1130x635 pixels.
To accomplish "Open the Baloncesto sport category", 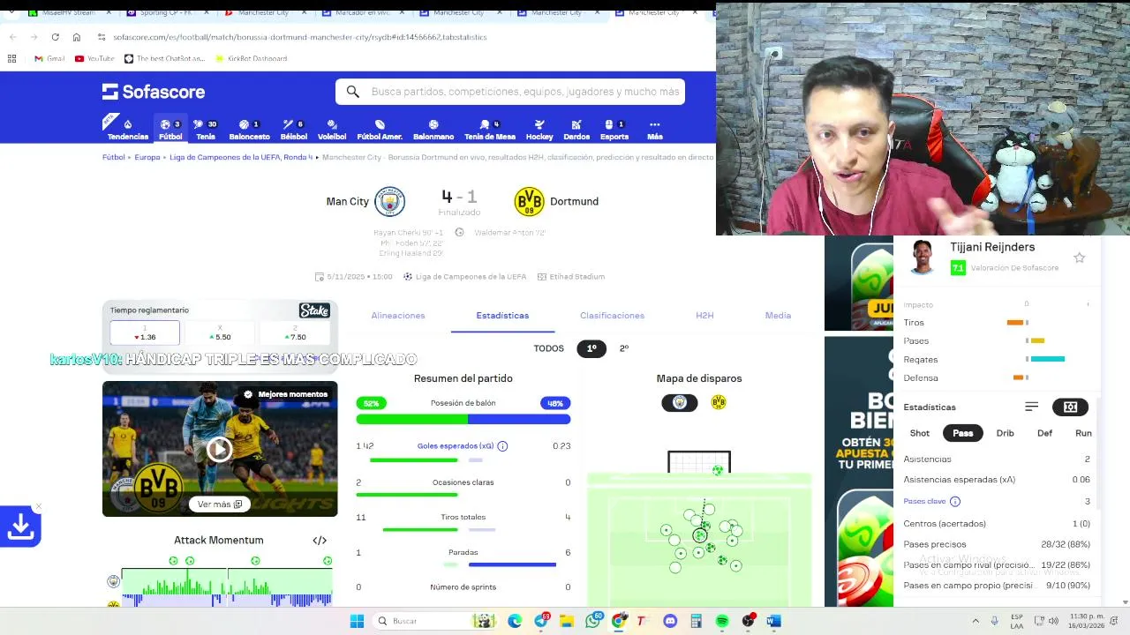I will (249, 130).
